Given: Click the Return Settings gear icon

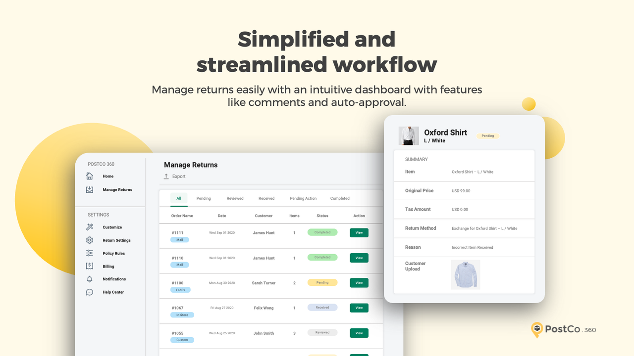Looking at the screenshot, I should point(90,240).
